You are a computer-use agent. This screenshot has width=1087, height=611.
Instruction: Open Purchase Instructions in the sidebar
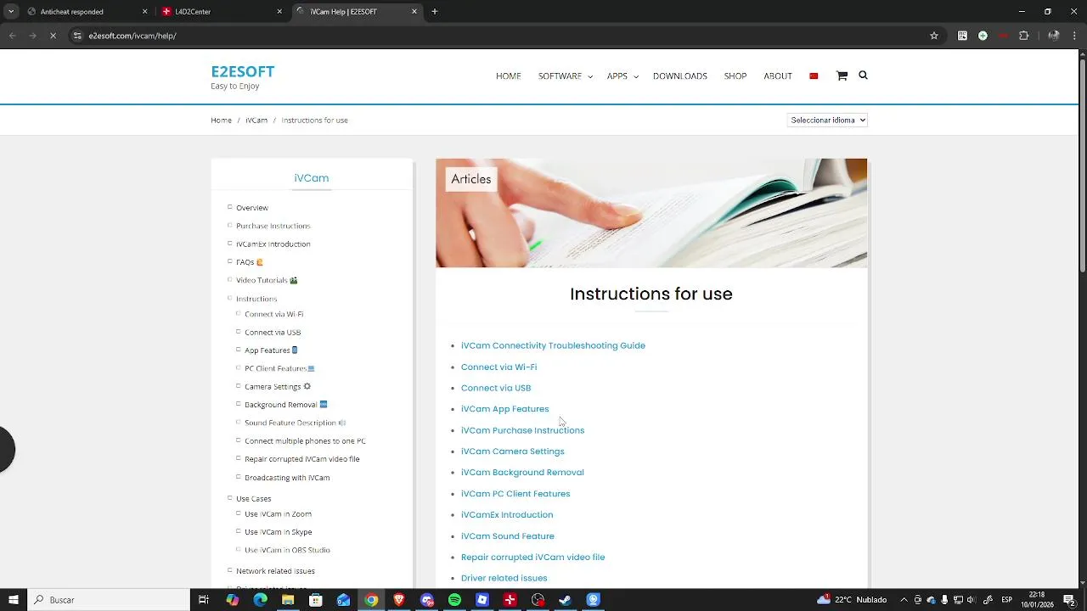tap(273, 226)
